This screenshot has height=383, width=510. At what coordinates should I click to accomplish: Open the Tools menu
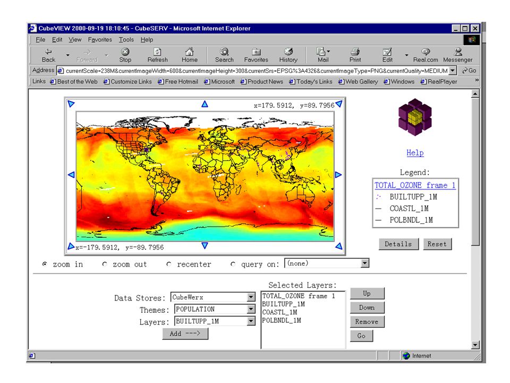(126, 40)
